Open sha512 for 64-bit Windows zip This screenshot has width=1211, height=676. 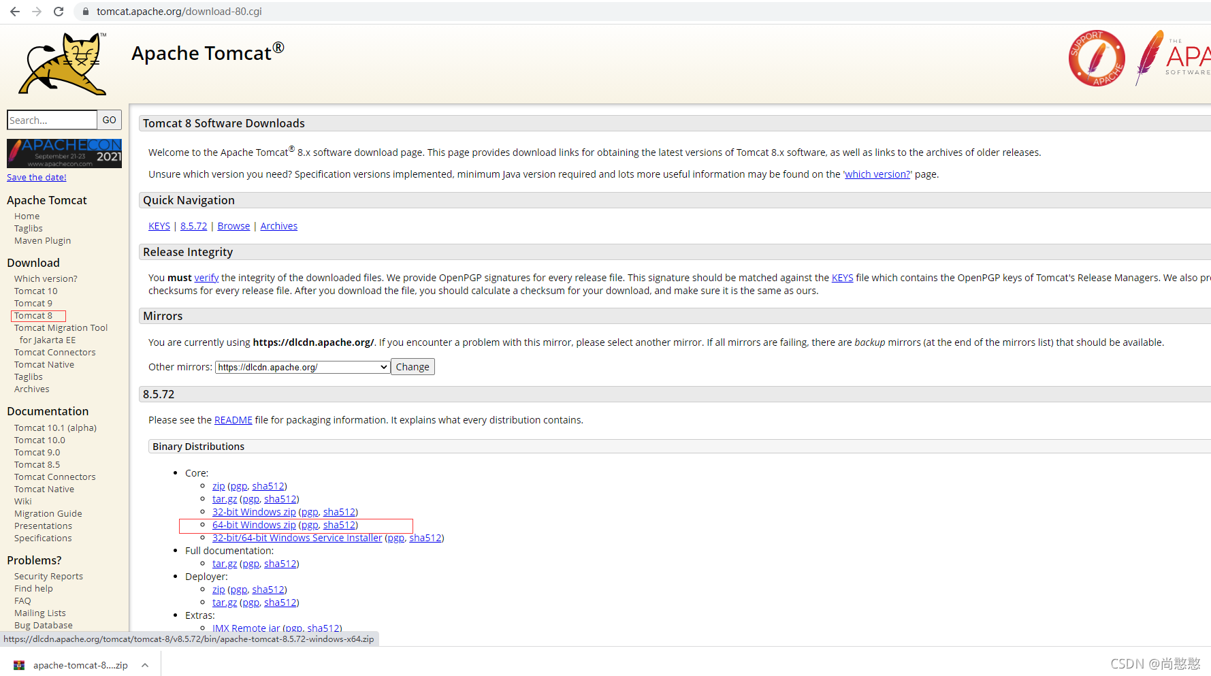[x=339, y=525]
